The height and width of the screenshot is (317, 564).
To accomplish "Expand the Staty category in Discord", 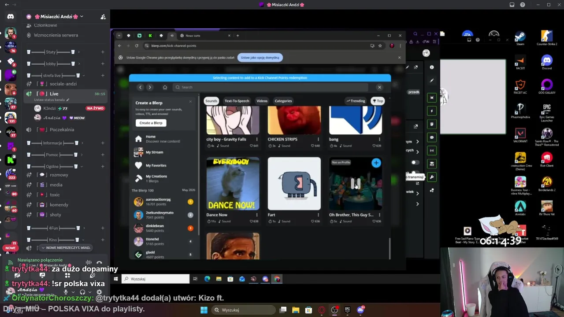I will click(54, 52).
